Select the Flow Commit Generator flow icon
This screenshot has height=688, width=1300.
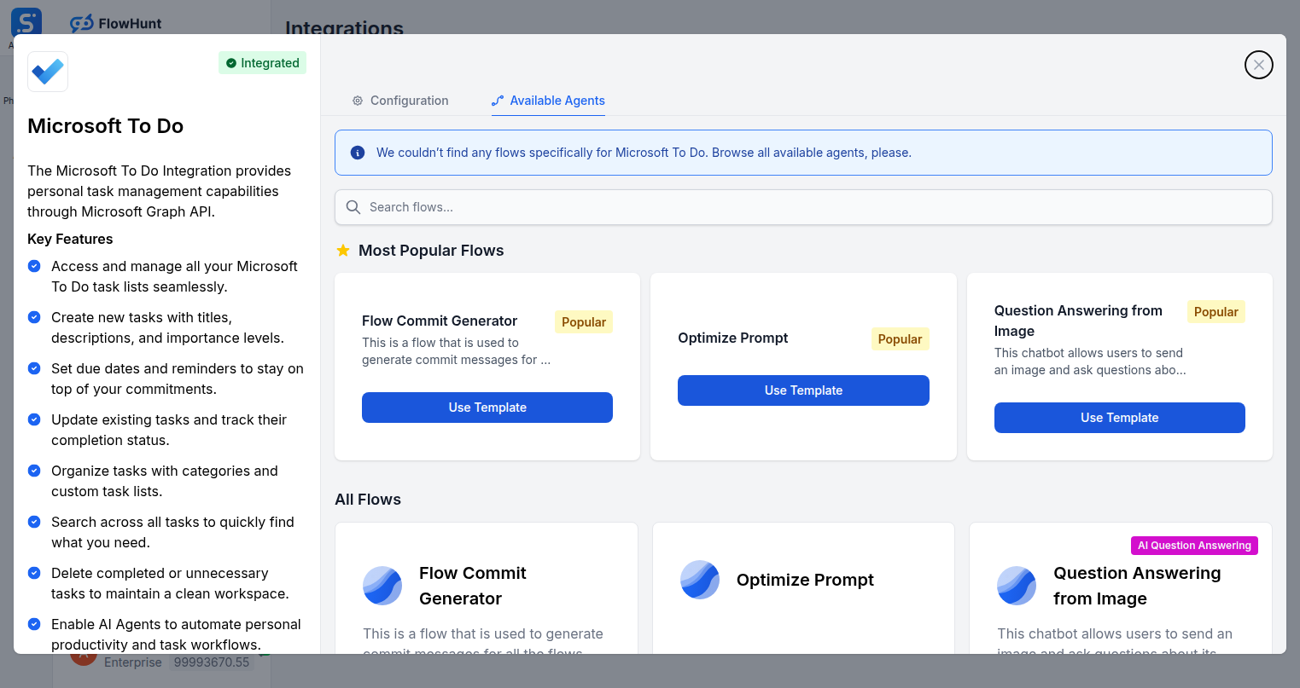tap(382, 586)
